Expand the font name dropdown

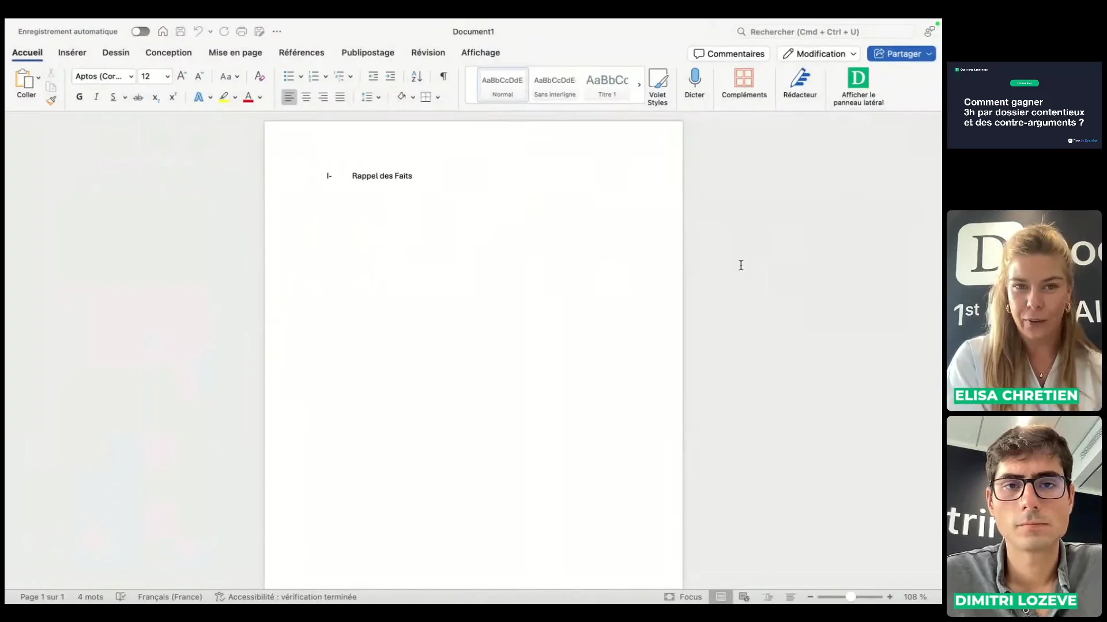[131, 77]
